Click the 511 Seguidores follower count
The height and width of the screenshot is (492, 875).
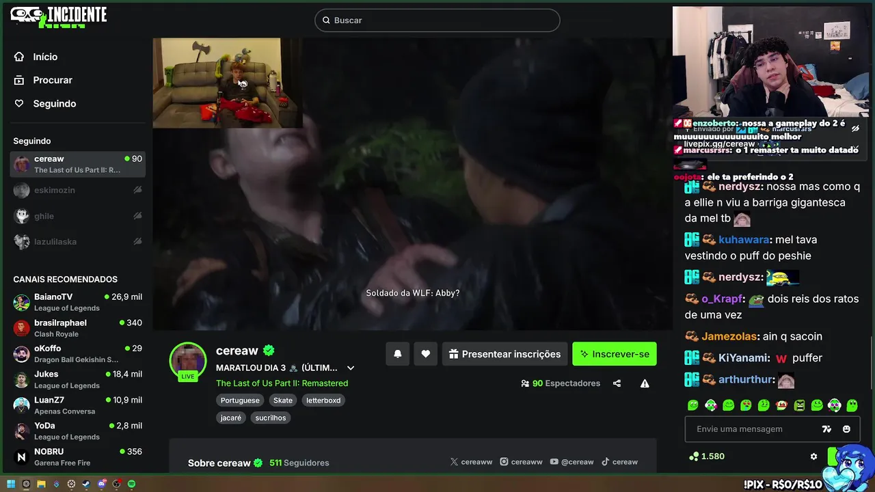[x=299, y=463]
